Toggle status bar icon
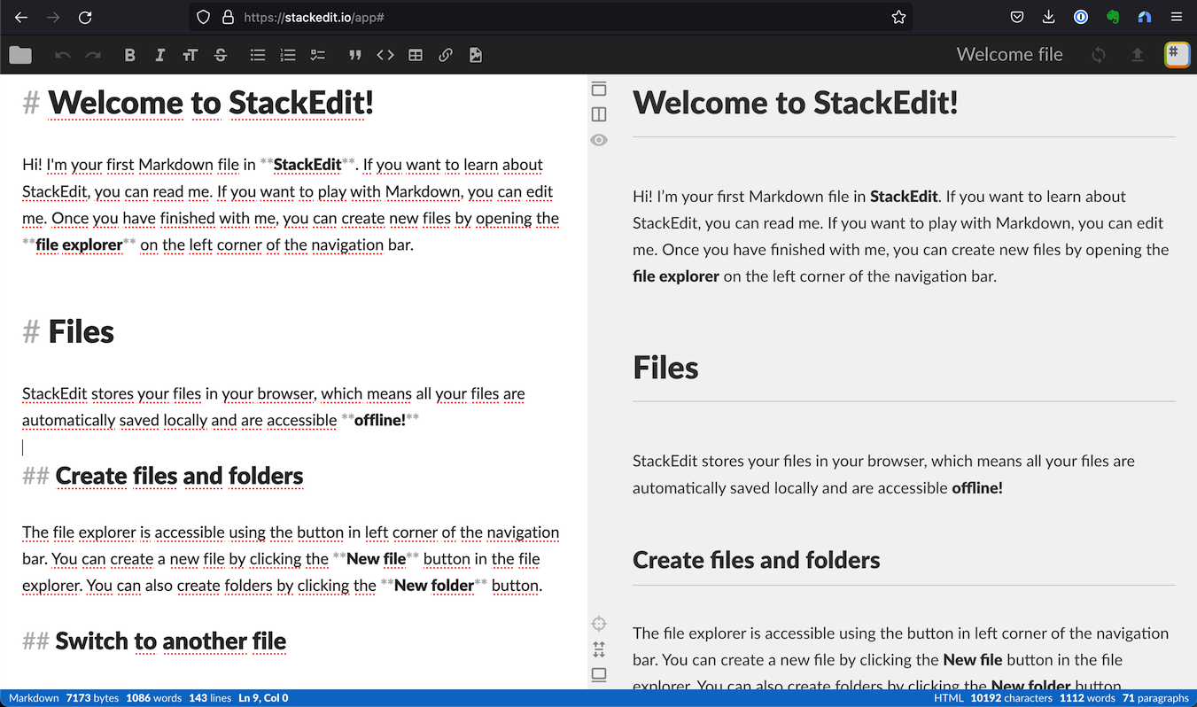 tap(599, 675)
